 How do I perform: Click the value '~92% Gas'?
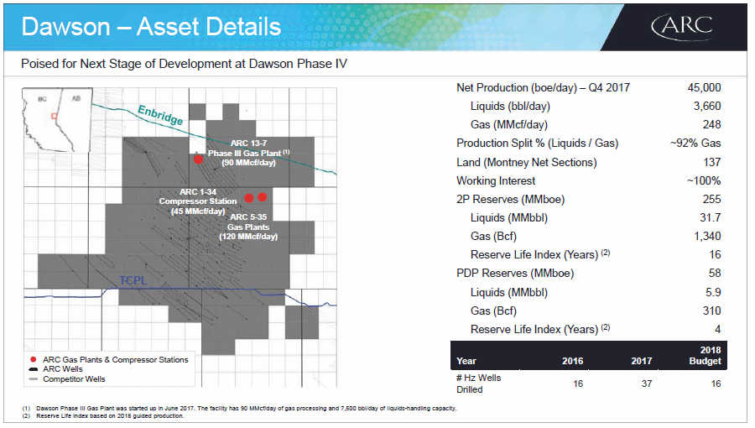(x=695, y=144)
